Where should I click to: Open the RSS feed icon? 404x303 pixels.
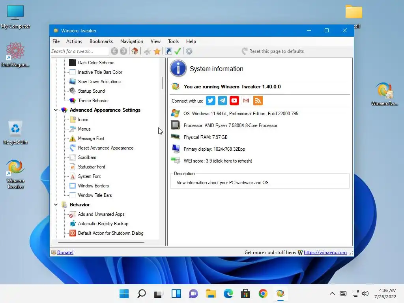pos(258,101)
